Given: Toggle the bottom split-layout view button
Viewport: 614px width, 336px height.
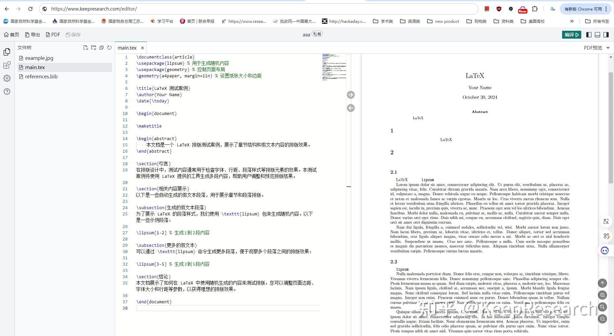Looking at the screenshot, I should pos(597,34).
